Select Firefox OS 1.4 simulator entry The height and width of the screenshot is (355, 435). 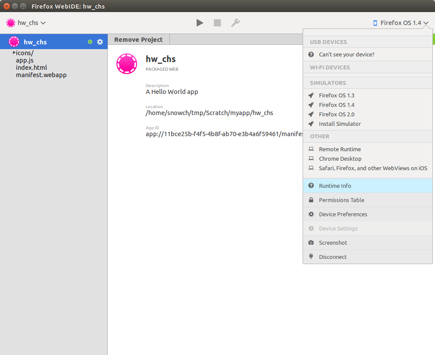tap(368, 105)
